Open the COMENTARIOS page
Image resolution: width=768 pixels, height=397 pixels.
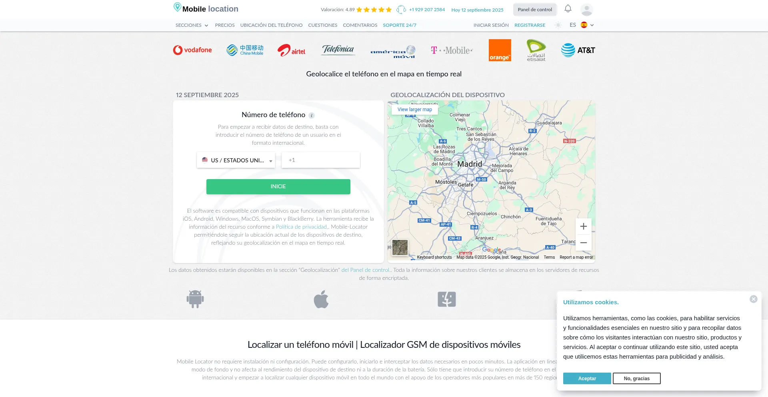coord(360,25)
